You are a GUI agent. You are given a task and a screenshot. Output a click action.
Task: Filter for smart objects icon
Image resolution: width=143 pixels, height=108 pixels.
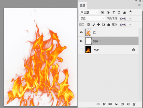[124, 12]
